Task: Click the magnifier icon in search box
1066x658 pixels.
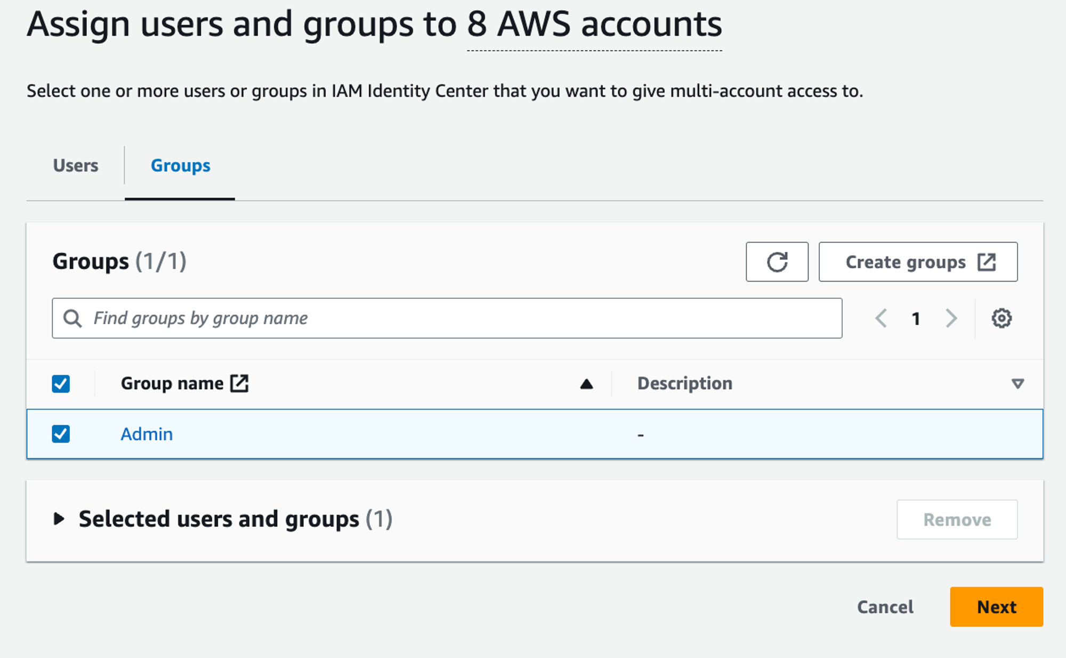Action: [72, 318]
